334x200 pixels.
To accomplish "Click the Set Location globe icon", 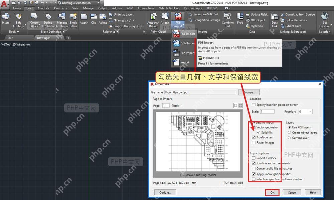I will click(x=325, y=16).
